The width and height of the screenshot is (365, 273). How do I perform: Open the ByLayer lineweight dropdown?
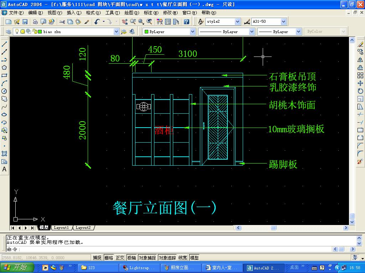[x=298, y=32]
